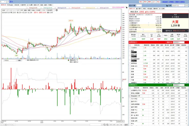Image resolution: width=189 pixels, height=126 pixels.
Task: Click the help question mark beside 買超占比
Action: coord(187,31)
